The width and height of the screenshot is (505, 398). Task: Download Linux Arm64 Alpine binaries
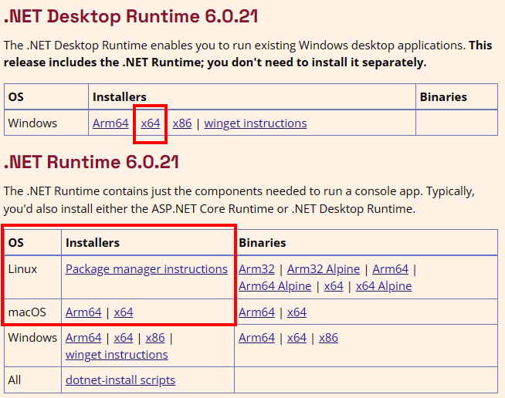point(275,286)
